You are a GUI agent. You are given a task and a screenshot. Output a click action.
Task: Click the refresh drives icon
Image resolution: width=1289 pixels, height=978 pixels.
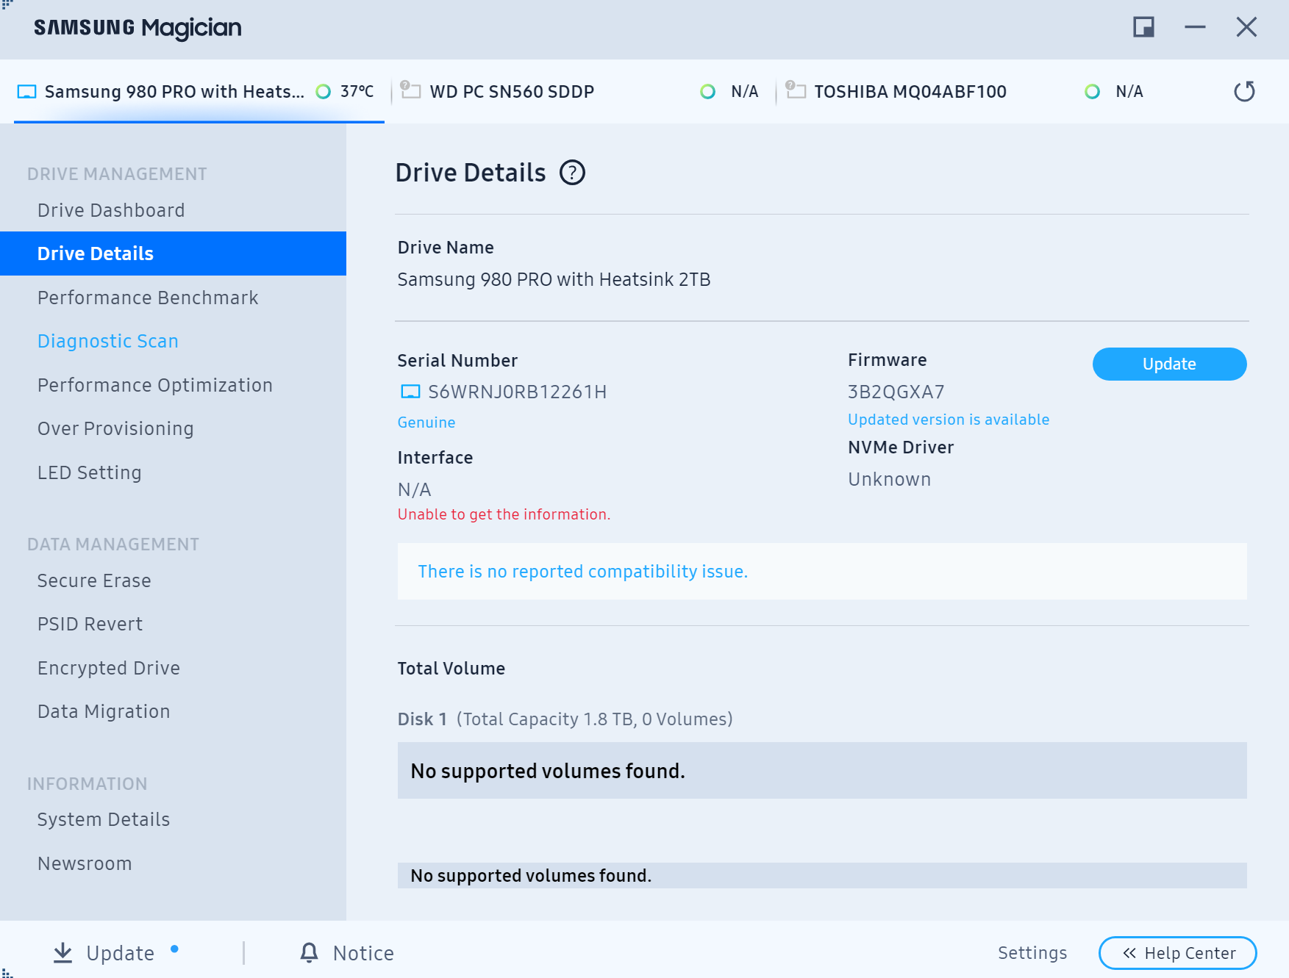coord(1244,92)
